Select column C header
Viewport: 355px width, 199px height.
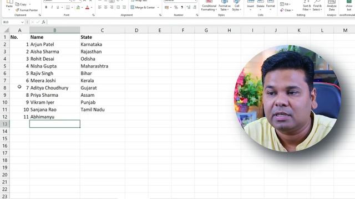coord(102,30)
